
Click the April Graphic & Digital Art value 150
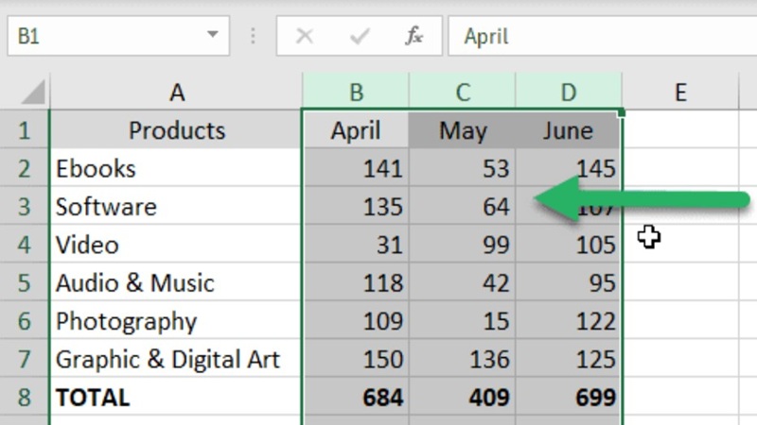point(356,359)
